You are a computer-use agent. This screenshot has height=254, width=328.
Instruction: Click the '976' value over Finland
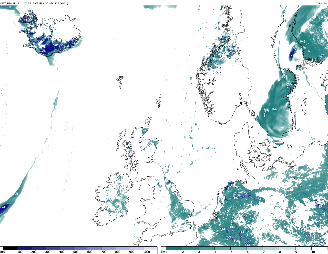(x=303, y=48)
